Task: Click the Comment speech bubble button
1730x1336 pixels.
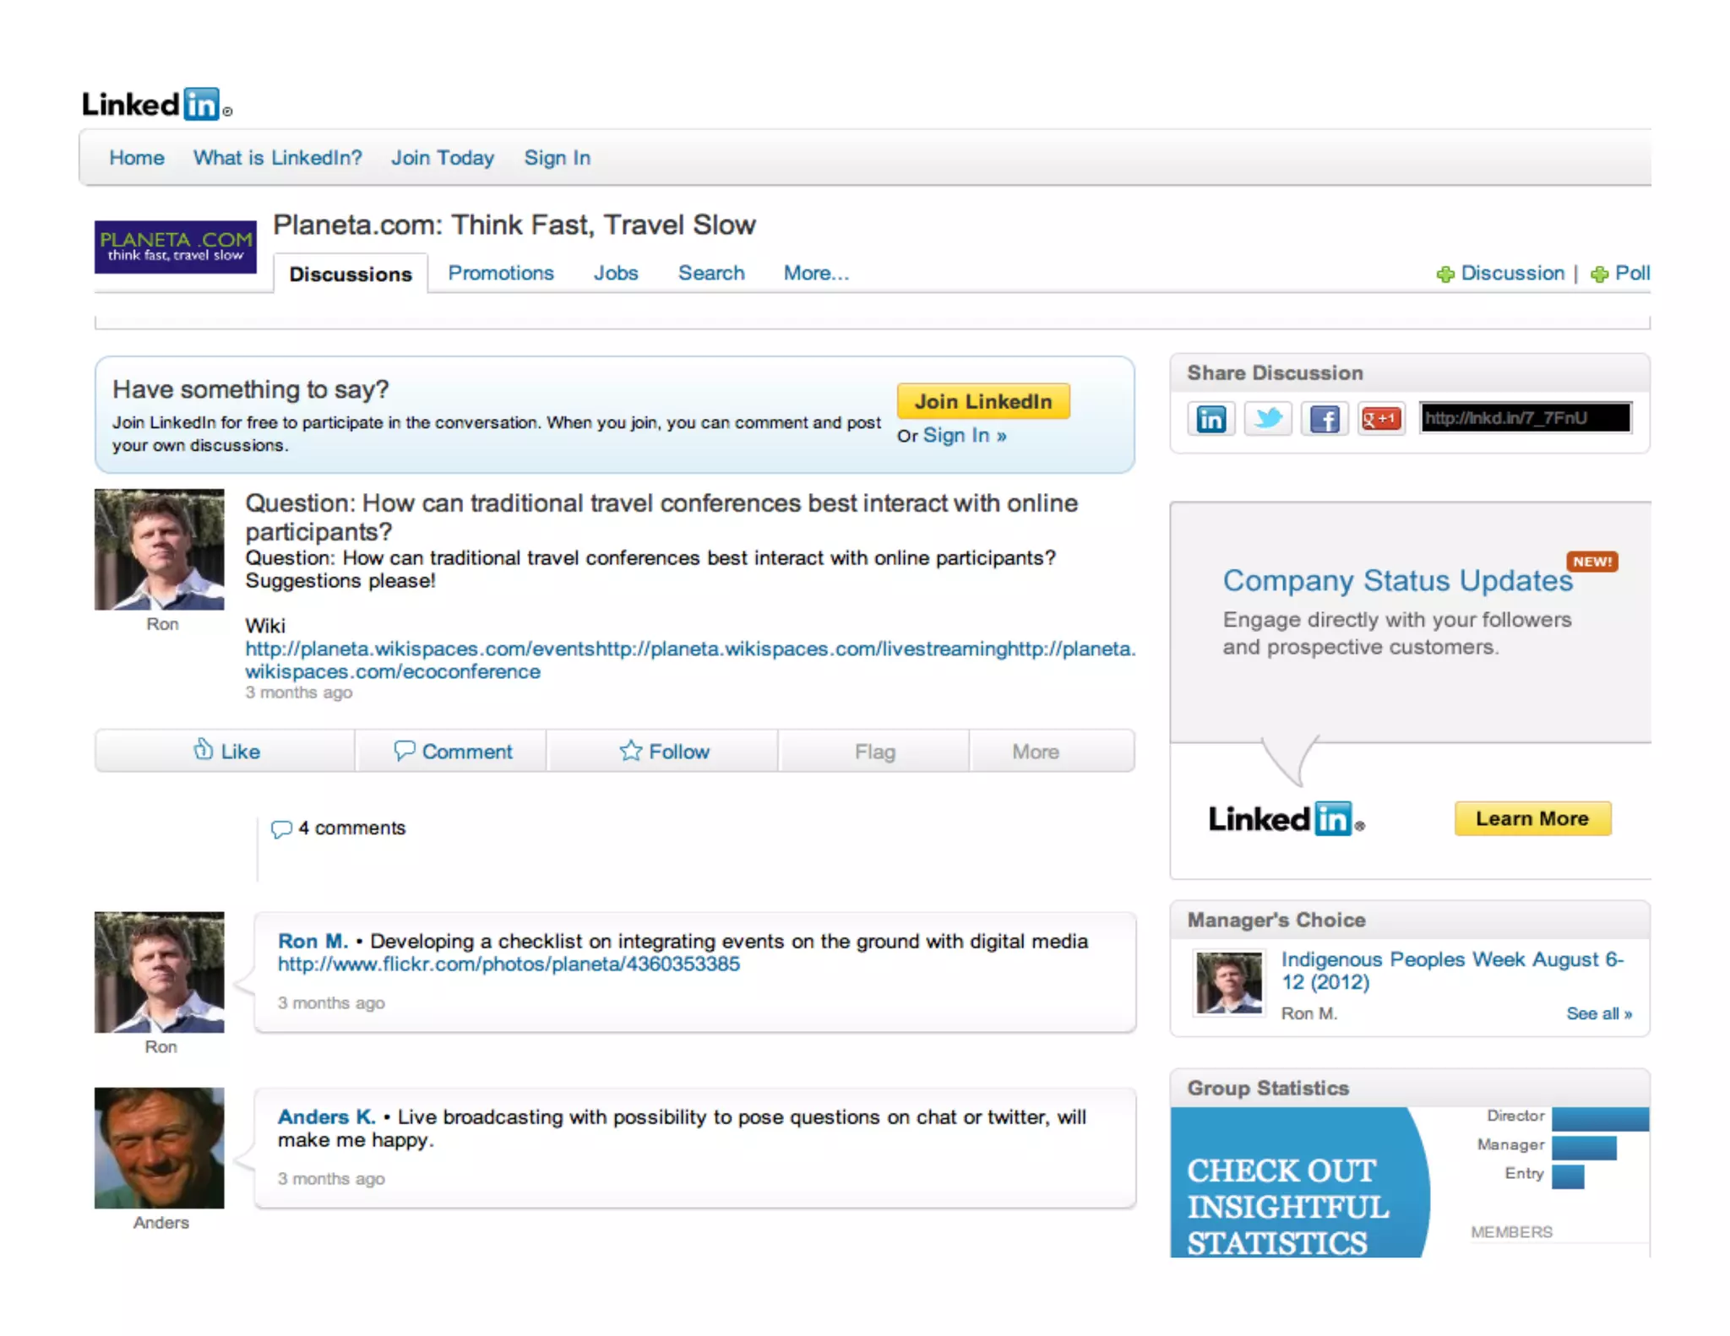Action: [x=452, y=751]
